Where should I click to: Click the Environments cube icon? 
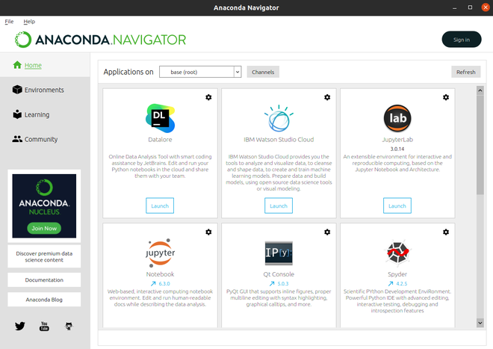[x=17, y=90]
